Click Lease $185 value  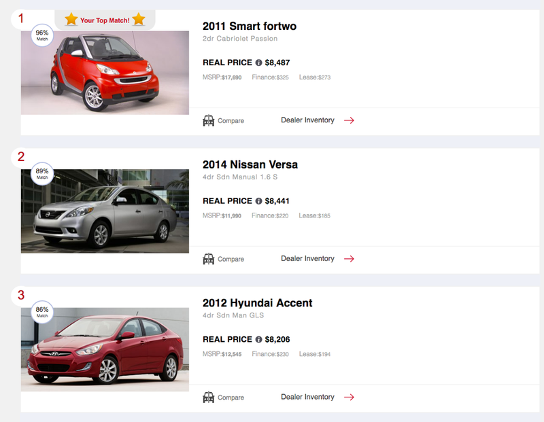(x=324, y=215)
